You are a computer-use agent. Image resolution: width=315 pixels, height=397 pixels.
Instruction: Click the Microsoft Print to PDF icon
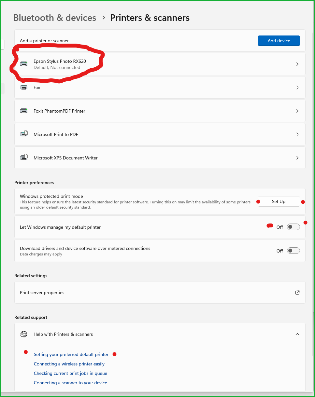(x=24, y=134)
